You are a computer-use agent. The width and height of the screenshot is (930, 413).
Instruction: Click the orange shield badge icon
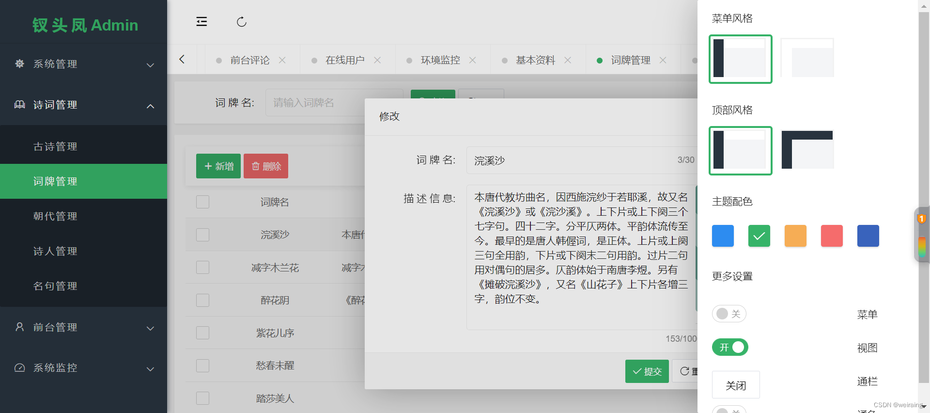click(922, 219)
